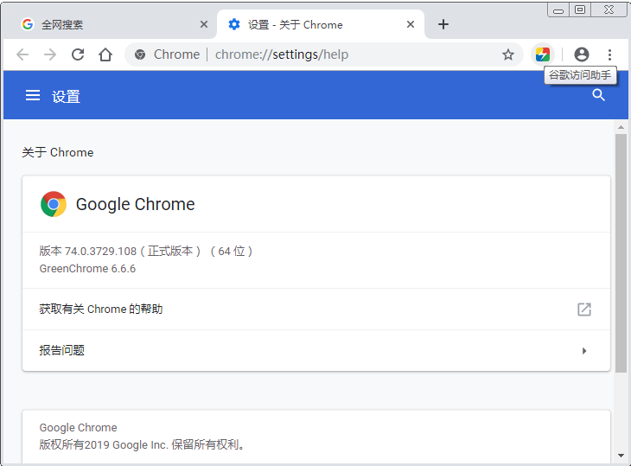Open the user profile avatar

(582, 54)
